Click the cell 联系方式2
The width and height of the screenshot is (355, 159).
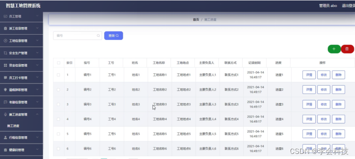232,90
